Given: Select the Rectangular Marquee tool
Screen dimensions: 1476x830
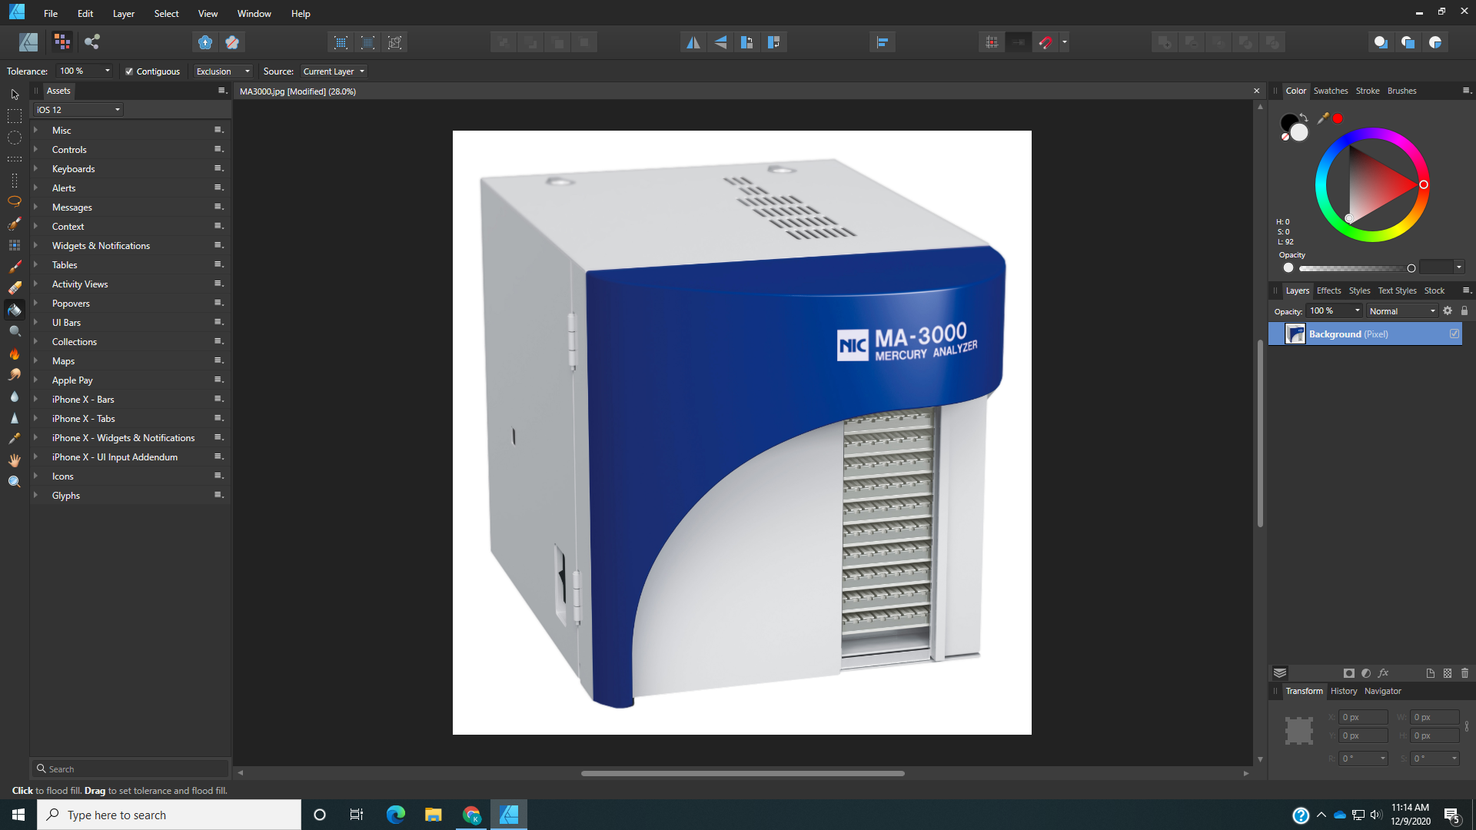Looking at the screenshot, I should [x=15, y=116].
